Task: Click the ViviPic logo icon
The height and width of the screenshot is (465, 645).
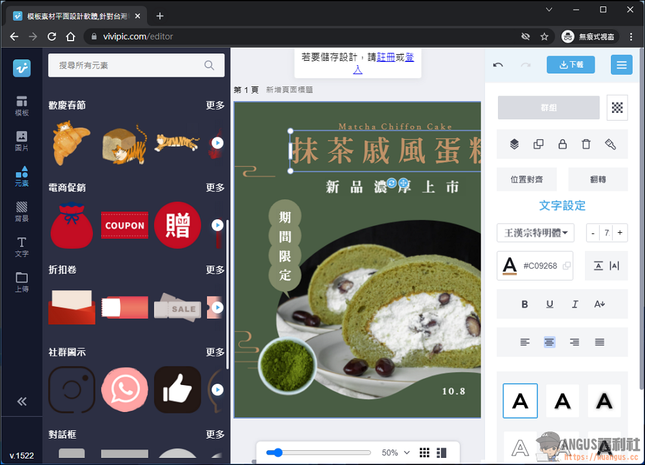Action: [22, 68]
